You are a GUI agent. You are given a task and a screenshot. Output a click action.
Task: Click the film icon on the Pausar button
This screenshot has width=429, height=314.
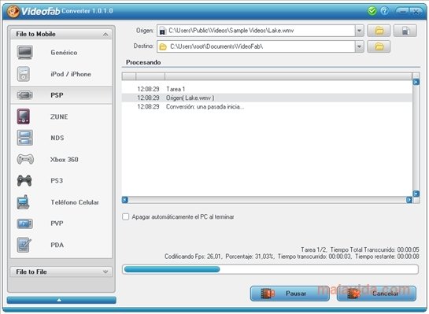268,294
